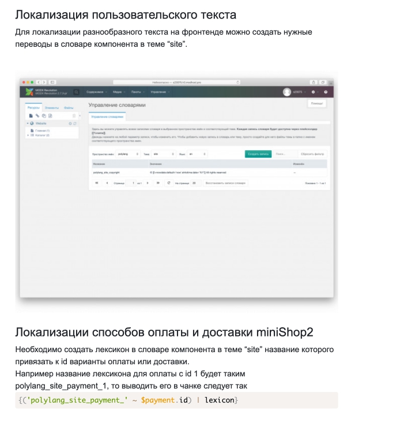Screen dimensions: 415x422
Task: Click the trash bin icon in resource tree
Action: tap(74, 115)
